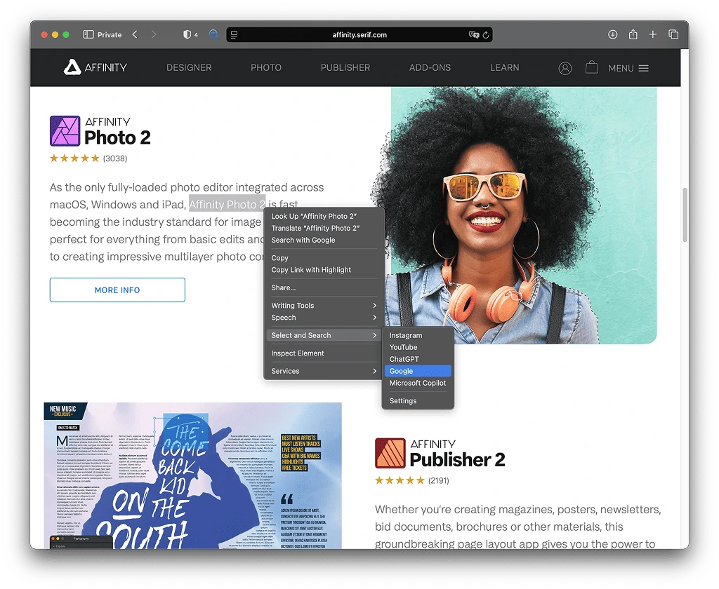This screenshot has height=589, width=719.
Task: Select ChatGPT in the submenu
Action: [418, 359]
